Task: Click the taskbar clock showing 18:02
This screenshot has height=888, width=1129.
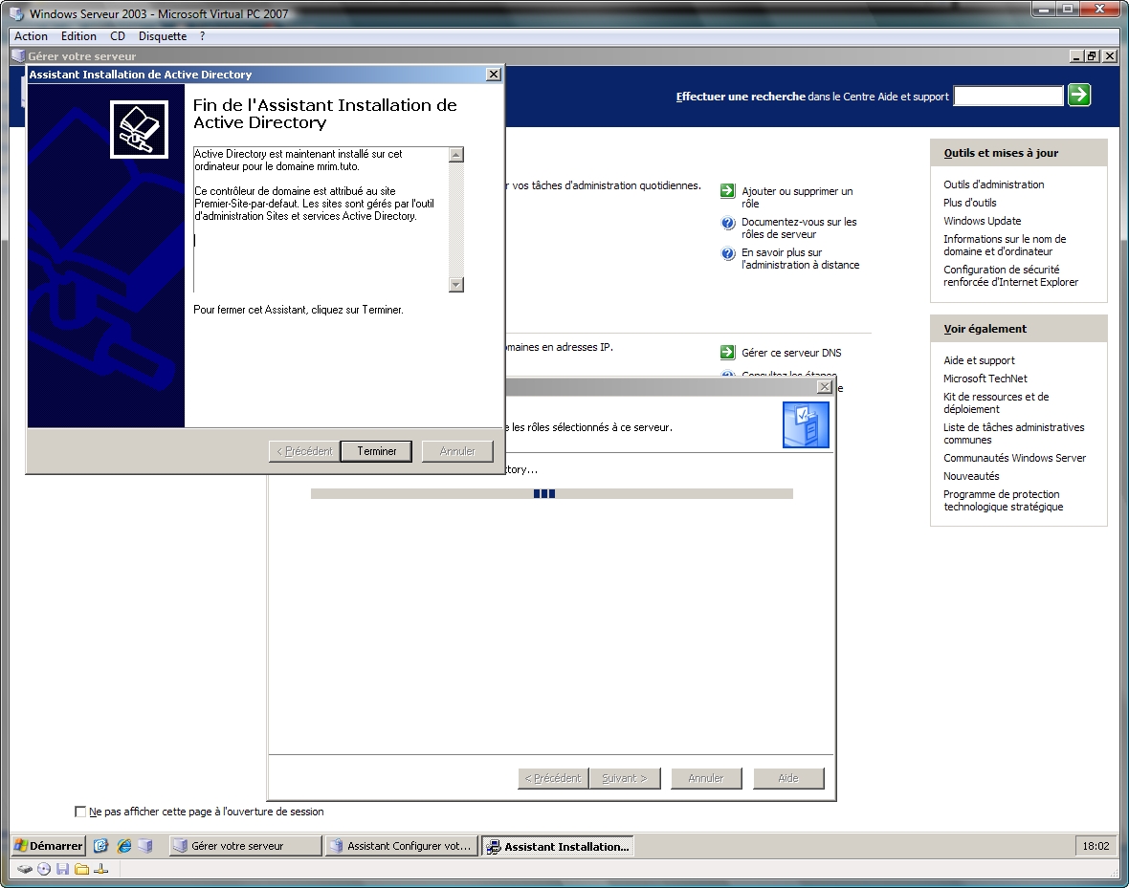Action: pyautogui.click(x=1096, y=846)
